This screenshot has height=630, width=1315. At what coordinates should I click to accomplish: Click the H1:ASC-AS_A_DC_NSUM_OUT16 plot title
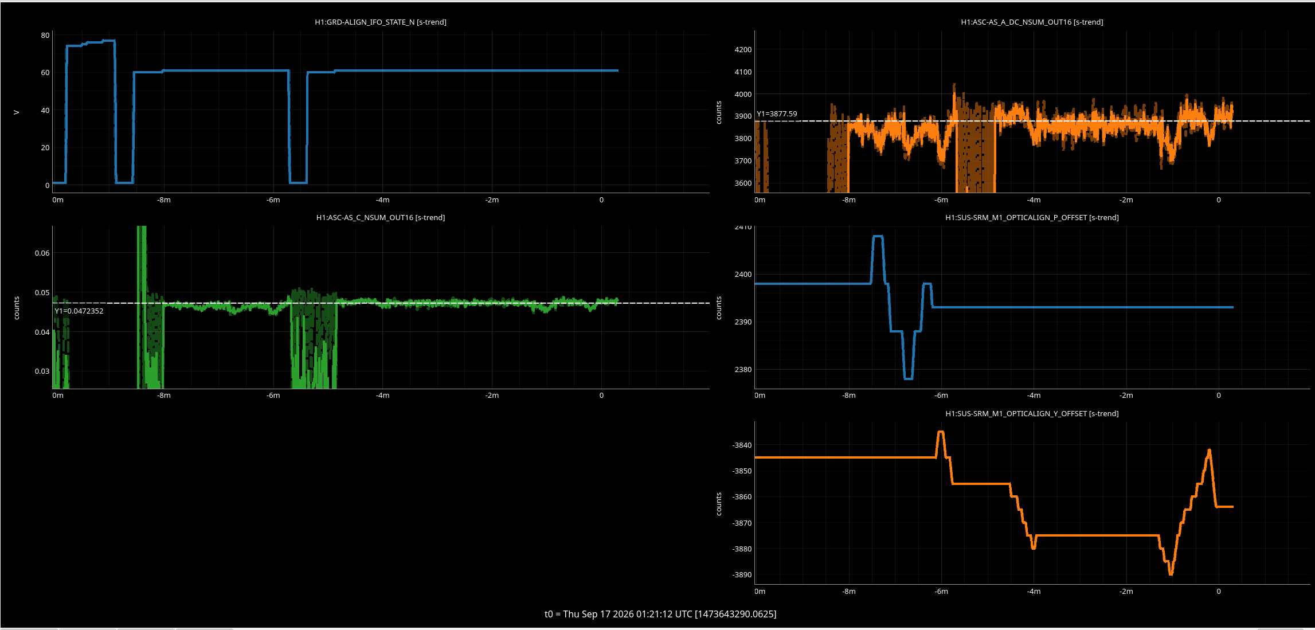(1032, 22)
